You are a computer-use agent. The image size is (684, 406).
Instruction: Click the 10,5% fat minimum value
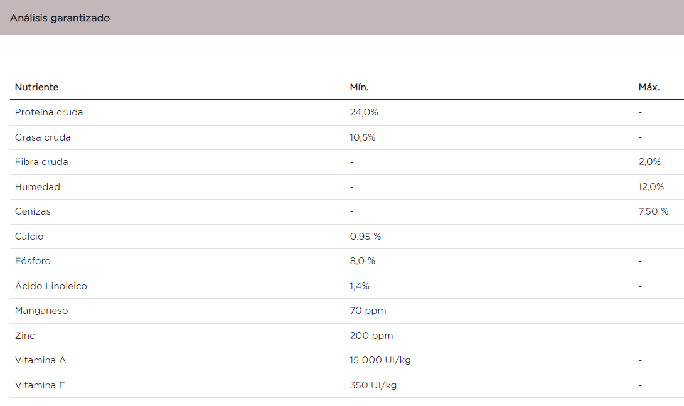tap(363, 137)
